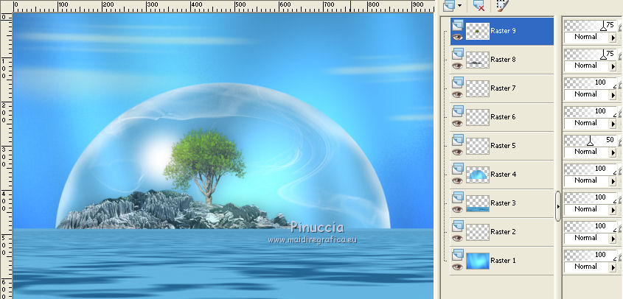Click the Raster 8 opacity slider at 75
Screen dimensions: 623x299
coord(590,54)
